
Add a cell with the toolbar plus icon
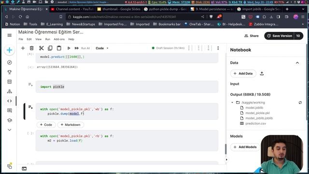[x=23, y=48]
